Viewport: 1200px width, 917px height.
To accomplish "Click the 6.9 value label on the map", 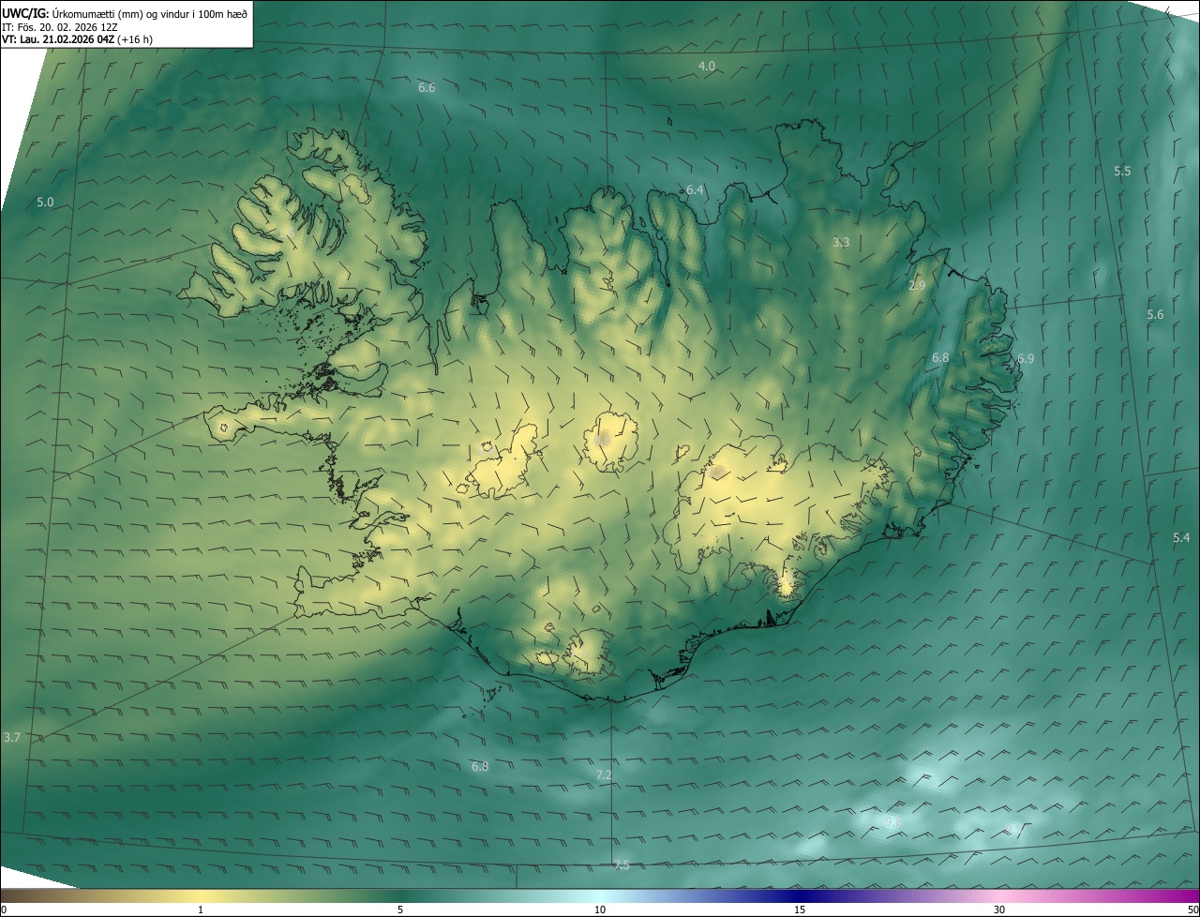I will click(x=1026, y=358).
